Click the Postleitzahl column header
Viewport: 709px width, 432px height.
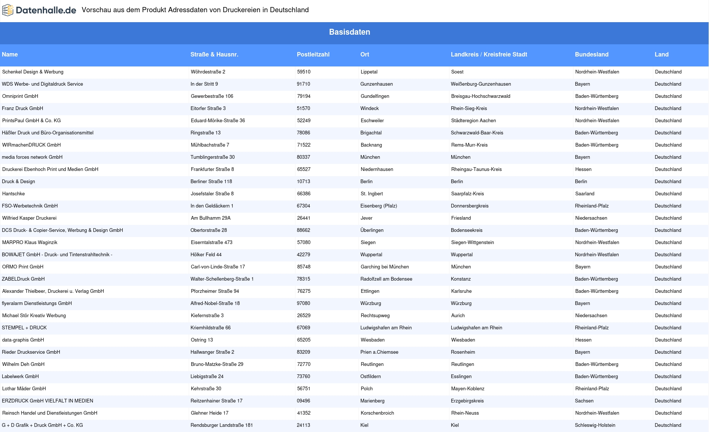coord(313,54)
